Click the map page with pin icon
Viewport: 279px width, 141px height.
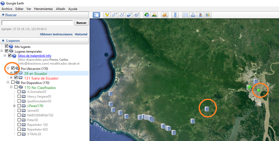coord(200,15)
